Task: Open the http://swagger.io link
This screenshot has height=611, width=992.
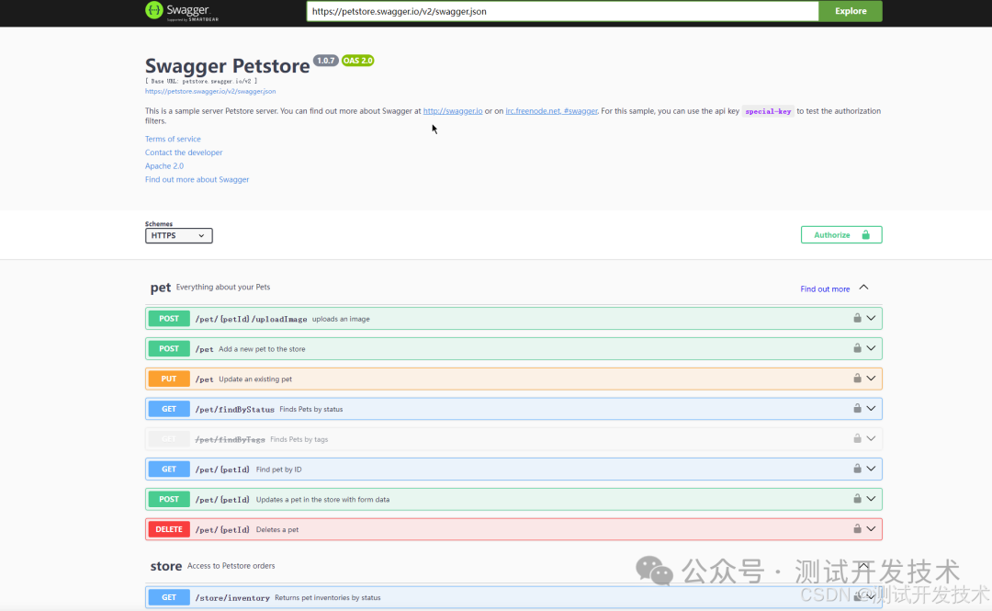Action: pos(452,111)
